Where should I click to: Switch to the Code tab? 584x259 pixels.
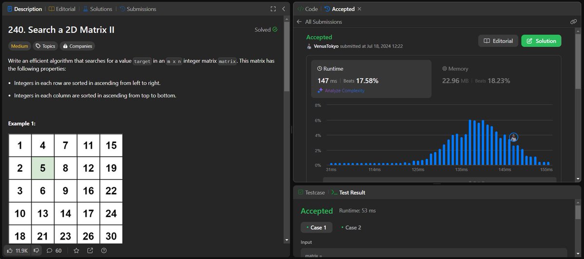pos(307,9)
